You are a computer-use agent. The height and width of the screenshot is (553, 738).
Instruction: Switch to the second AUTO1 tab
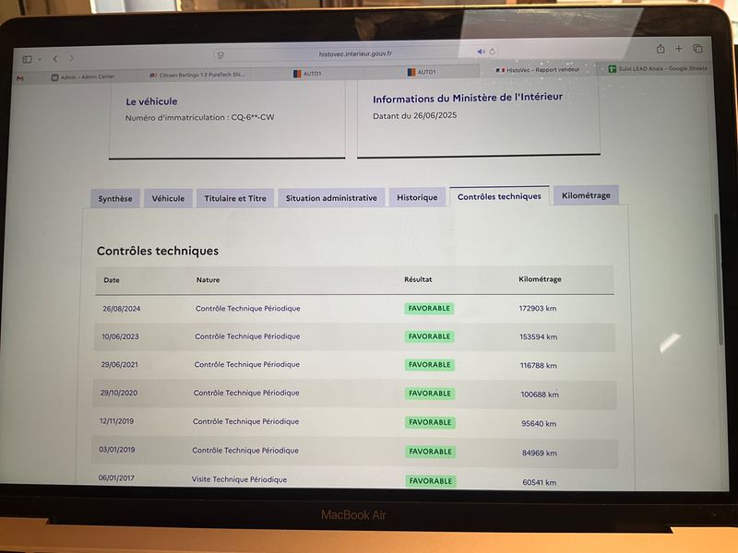click(422, 72)
